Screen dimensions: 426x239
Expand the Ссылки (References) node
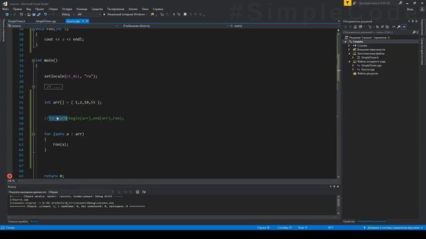349,46
